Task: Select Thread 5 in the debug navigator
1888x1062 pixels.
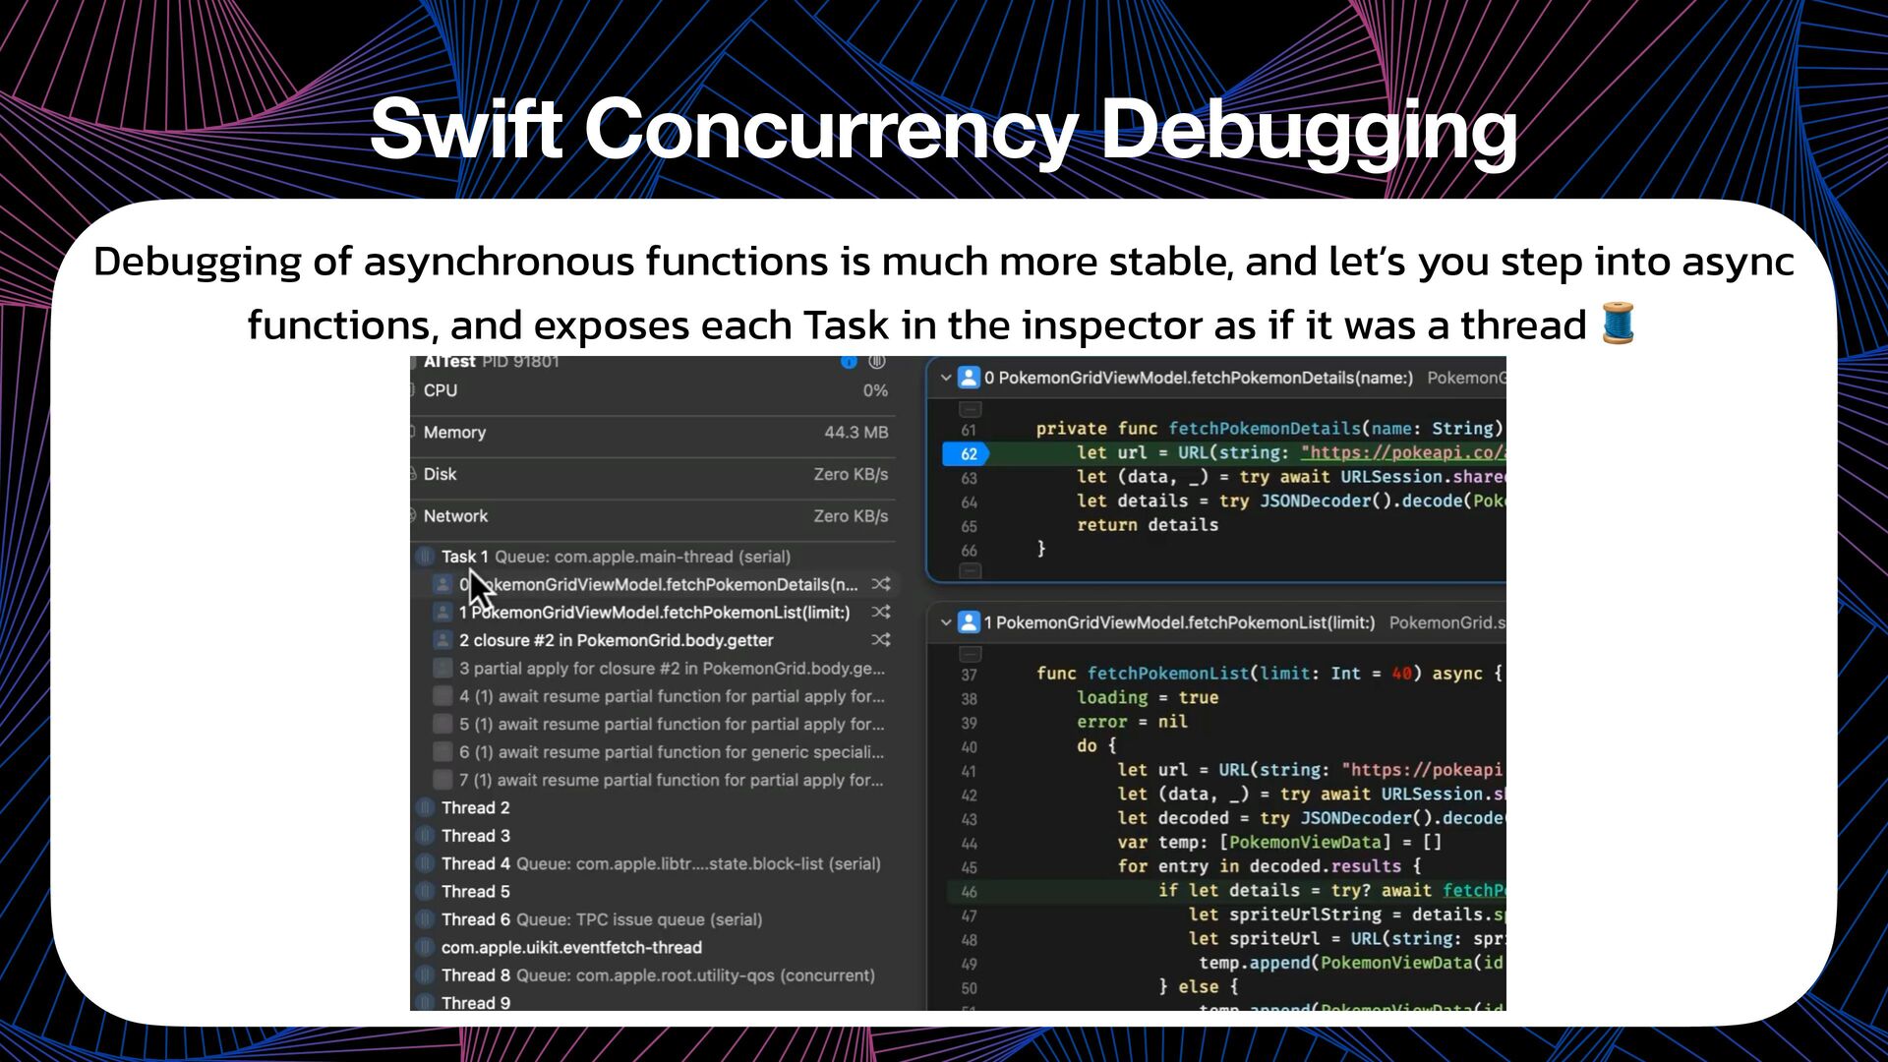Action: tap(652, 892)
